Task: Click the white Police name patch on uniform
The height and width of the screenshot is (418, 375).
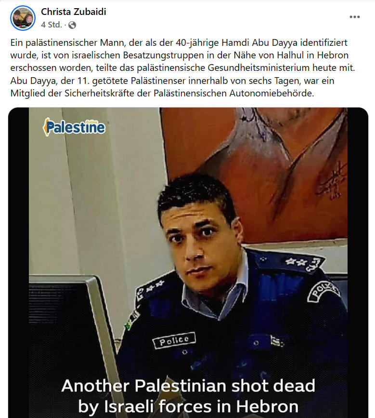Action: [174, 340]
